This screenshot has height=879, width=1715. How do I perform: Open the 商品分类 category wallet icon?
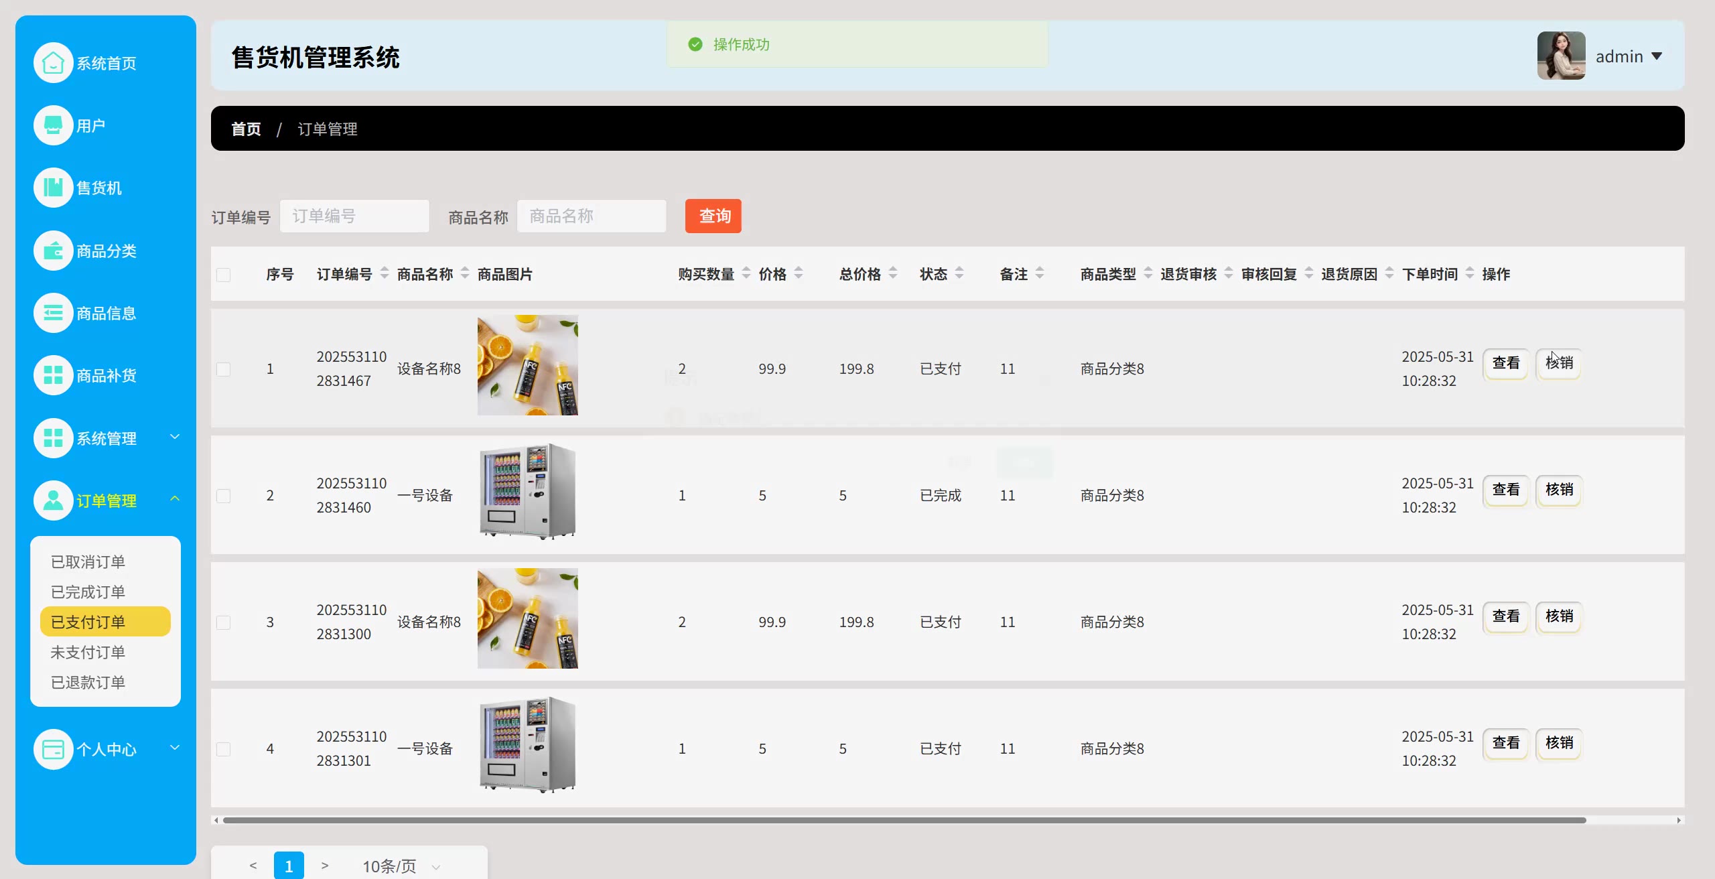[53, 251]
